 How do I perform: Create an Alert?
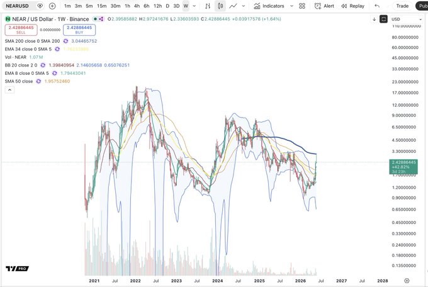[324, 6]
